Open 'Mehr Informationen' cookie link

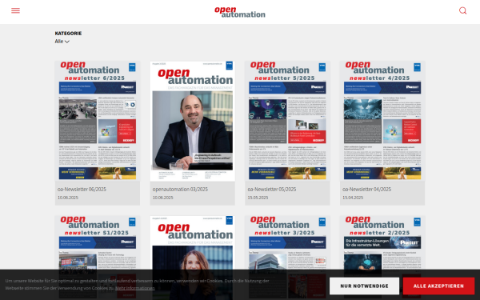(135, 288)
